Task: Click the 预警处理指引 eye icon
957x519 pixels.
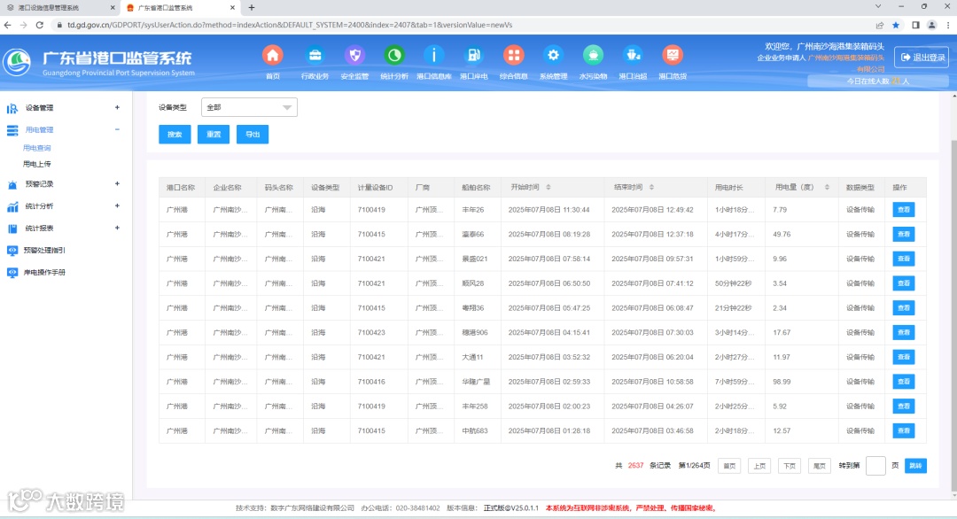Action: pos(12,250)
